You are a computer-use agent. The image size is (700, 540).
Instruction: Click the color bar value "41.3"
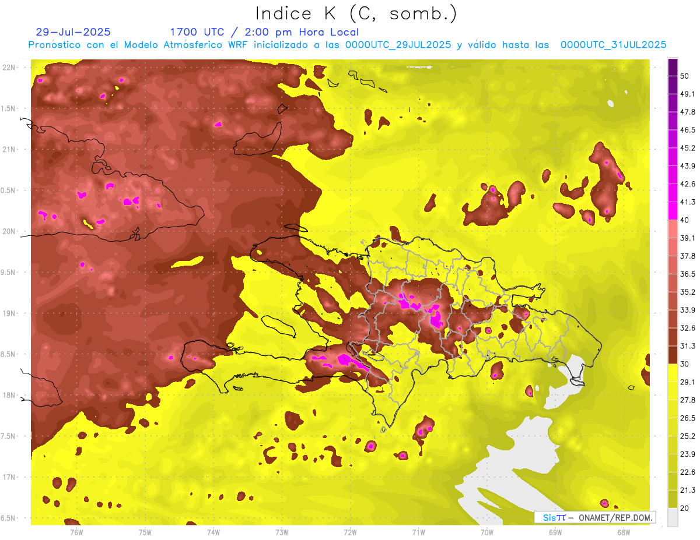tap(688, 202)
